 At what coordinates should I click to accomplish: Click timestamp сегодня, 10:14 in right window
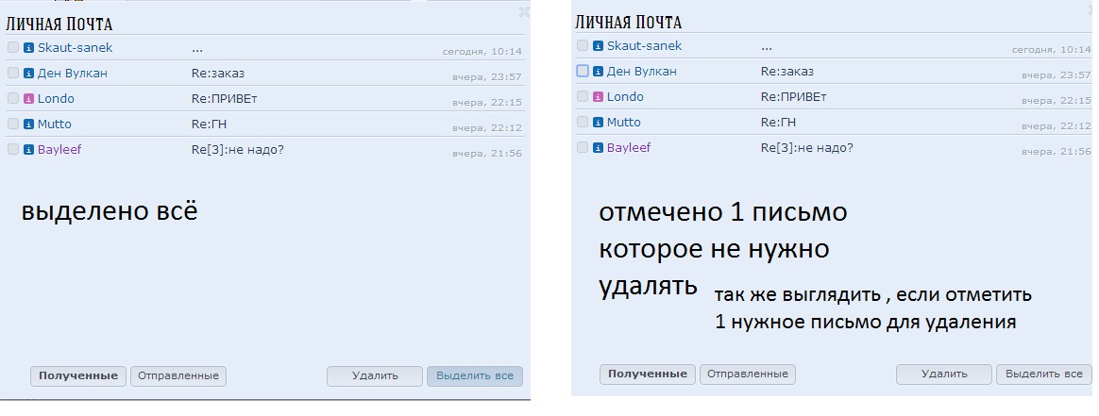tap(1052, 50)
